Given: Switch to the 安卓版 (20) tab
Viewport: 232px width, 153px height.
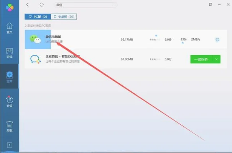Looking at the screenshot, I should (64, 17).
